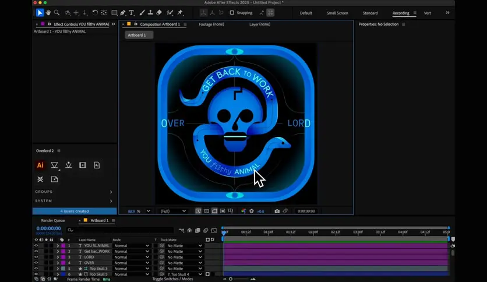
Task: Hide the OVER layer eye
Action: tap(36, 263)
